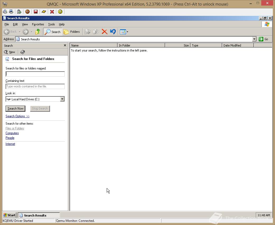Click the green Go button
Screen dimensions: 275x225
[x=263, y=39]
